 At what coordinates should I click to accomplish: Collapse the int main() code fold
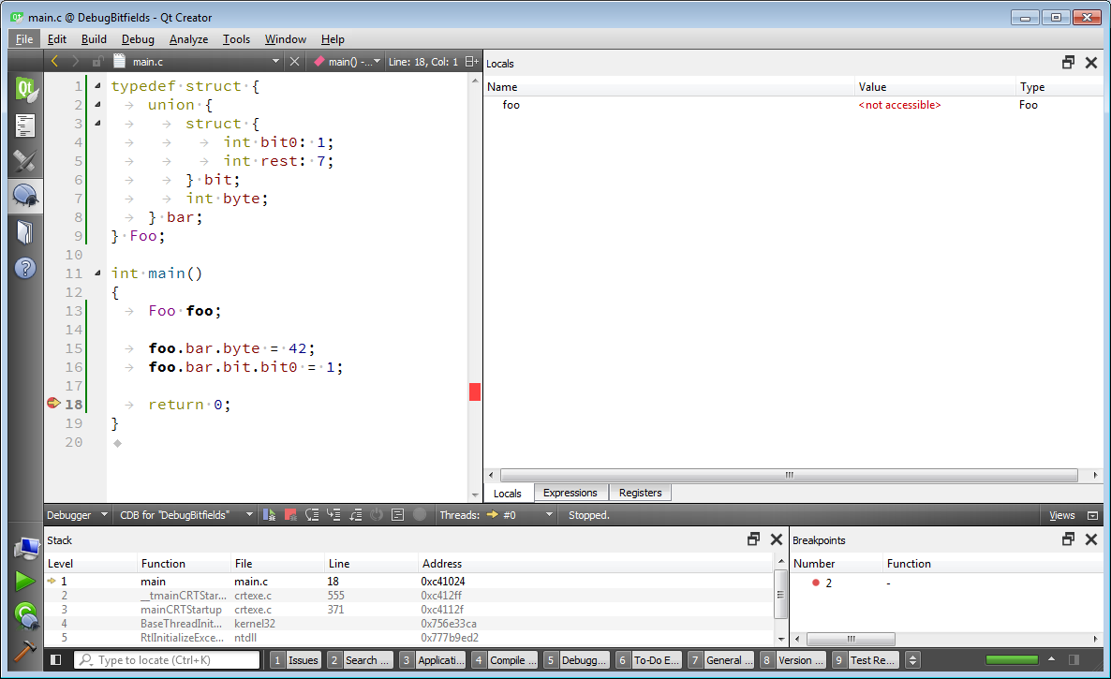click(97, 273)
